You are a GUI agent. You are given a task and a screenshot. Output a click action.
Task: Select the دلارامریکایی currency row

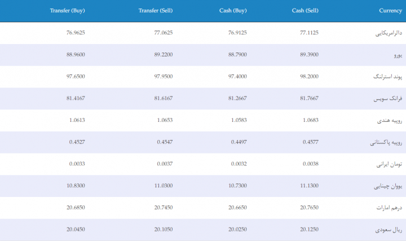tap(203, 33)
